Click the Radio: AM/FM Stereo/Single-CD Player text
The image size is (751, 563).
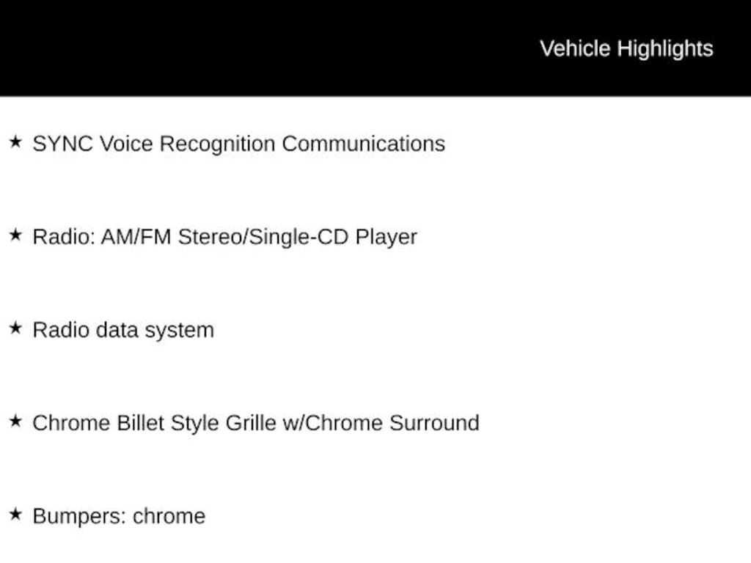[224, 237]
